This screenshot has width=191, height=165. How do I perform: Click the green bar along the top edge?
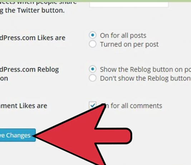[x=95, y=1]
